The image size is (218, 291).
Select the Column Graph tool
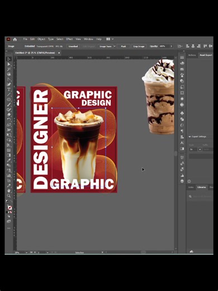pos(9,175)
